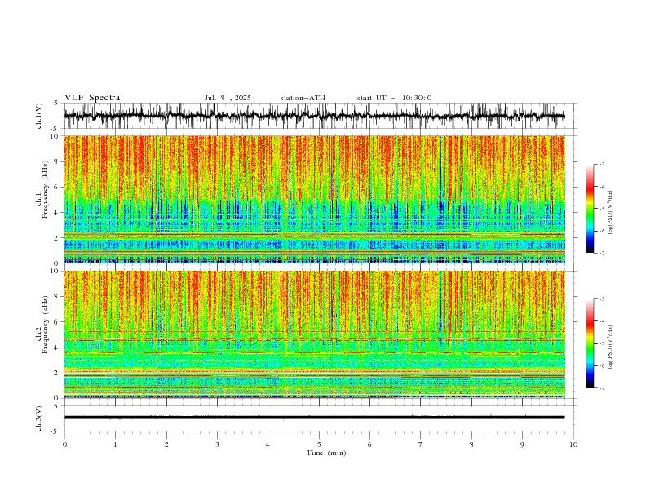Click the "VLF Spectra" plot title

92,98
